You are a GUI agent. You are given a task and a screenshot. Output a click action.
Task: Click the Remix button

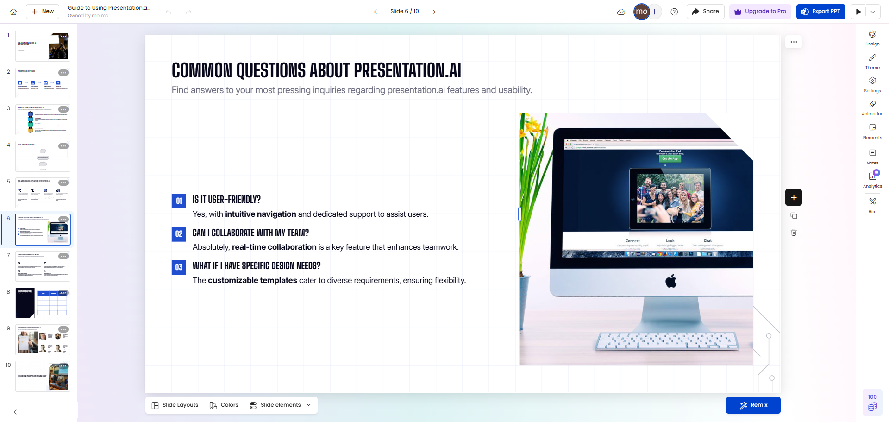(x=753, y=405)
